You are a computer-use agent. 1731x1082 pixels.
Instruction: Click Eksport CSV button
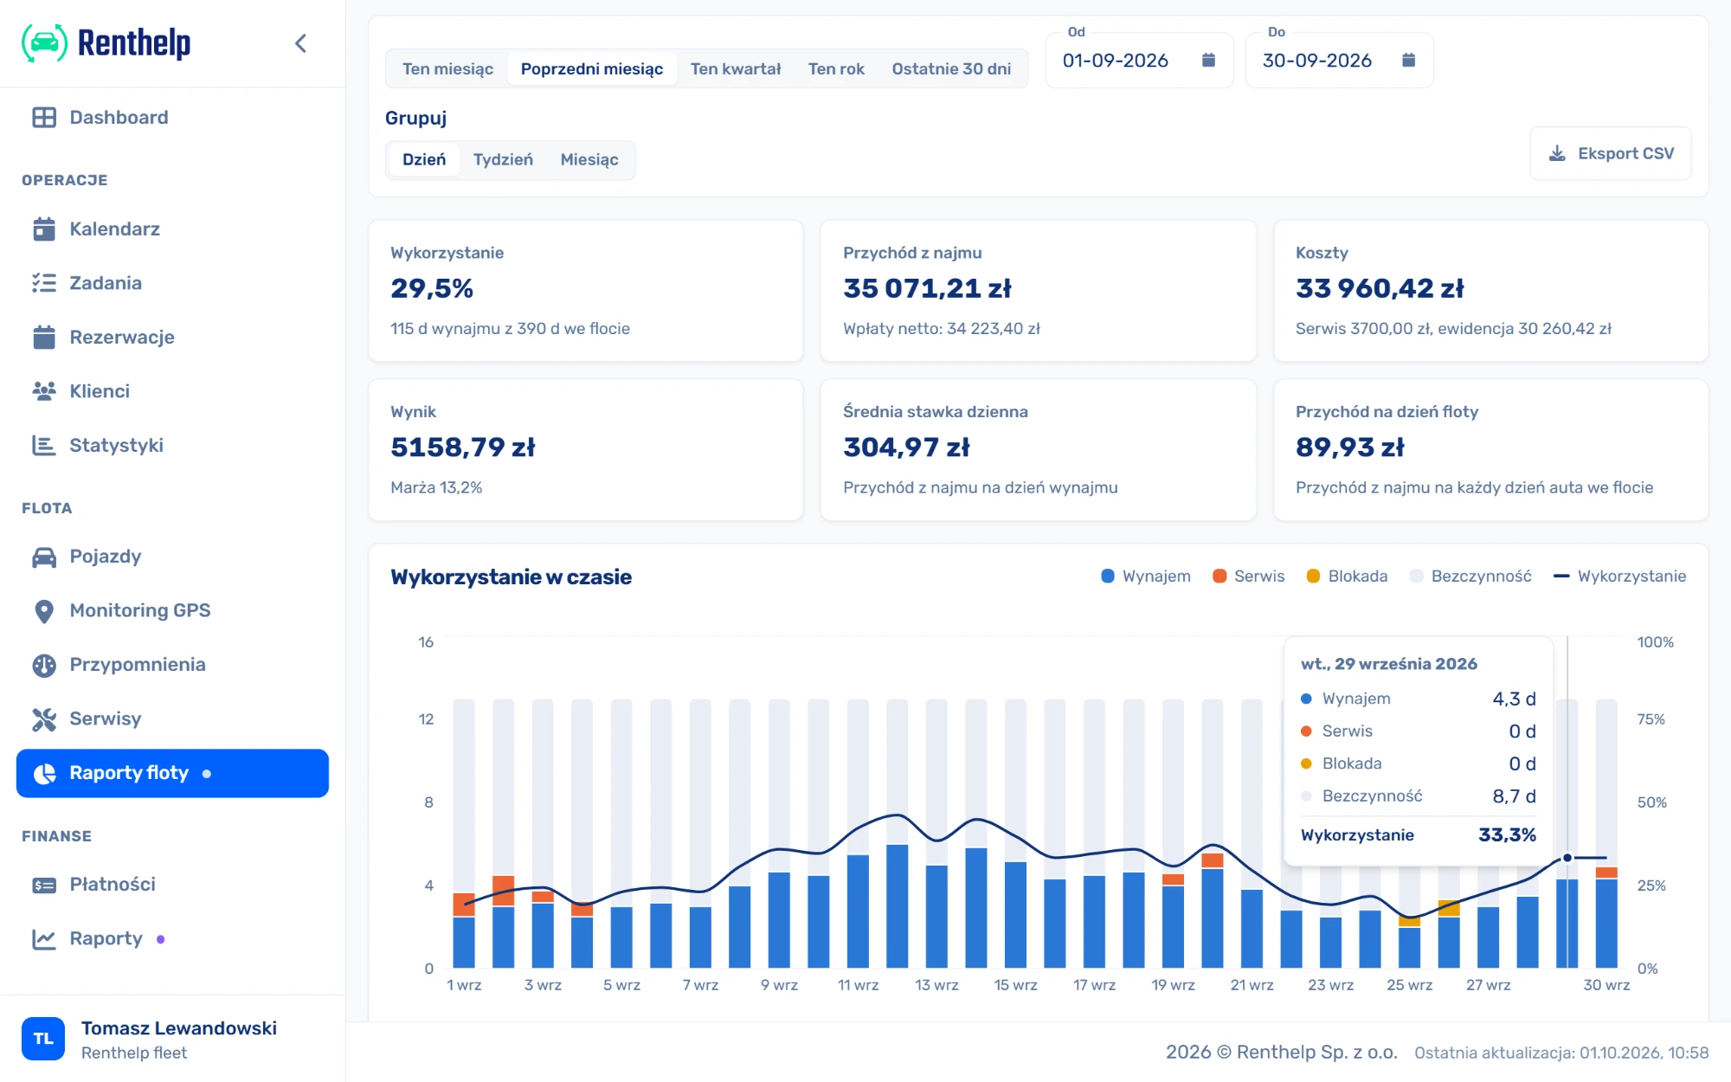[x=1611, y=153]
